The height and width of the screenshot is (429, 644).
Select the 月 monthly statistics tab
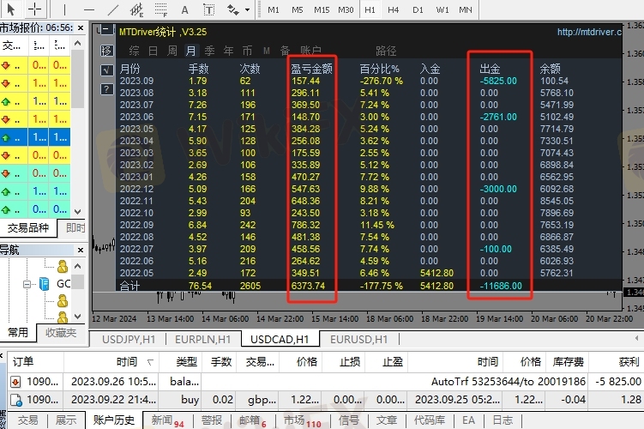(x=191, y=51)
